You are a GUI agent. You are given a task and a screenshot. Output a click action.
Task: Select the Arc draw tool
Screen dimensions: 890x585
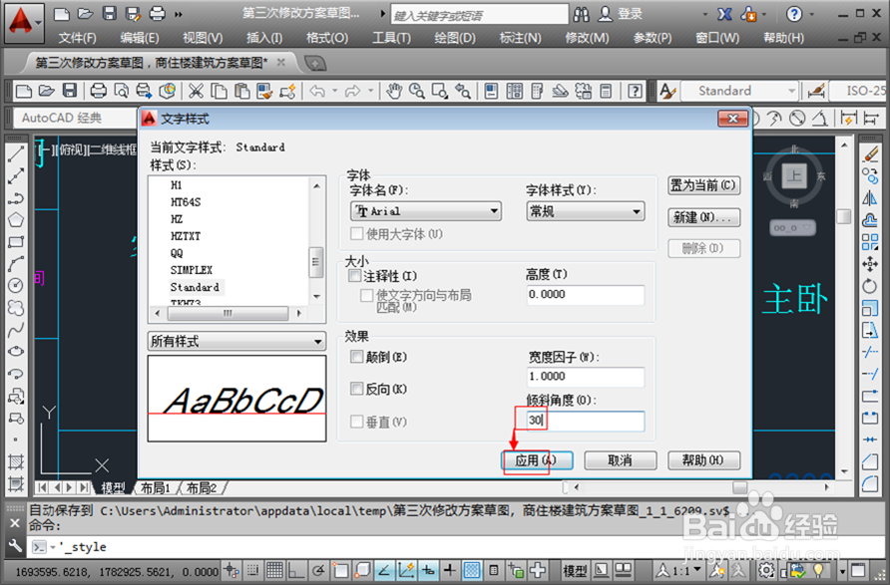point(16,263)
